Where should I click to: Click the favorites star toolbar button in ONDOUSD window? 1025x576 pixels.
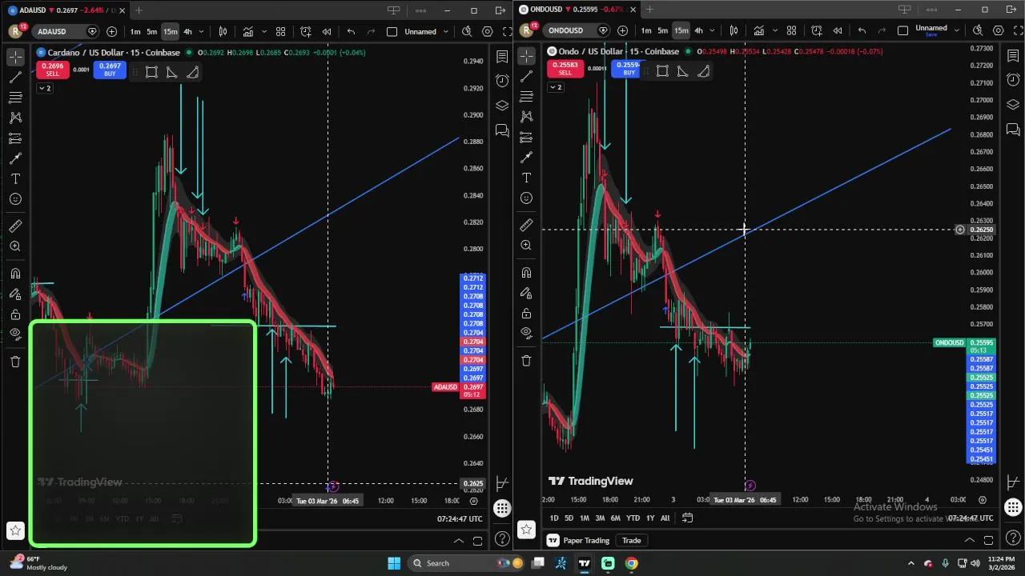pos(526,529)
